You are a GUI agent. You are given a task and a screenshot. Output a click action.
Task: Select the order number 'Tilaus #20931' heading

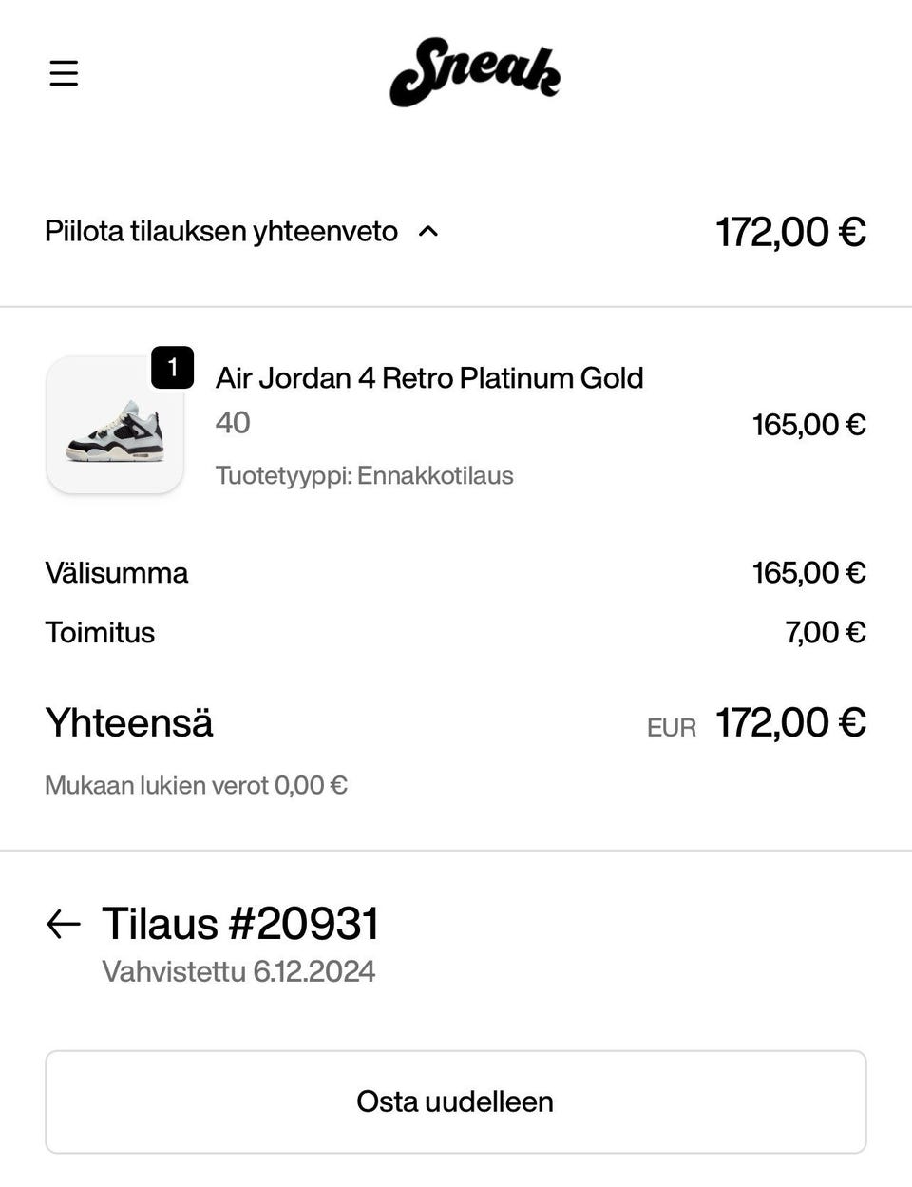coord(240,924)
